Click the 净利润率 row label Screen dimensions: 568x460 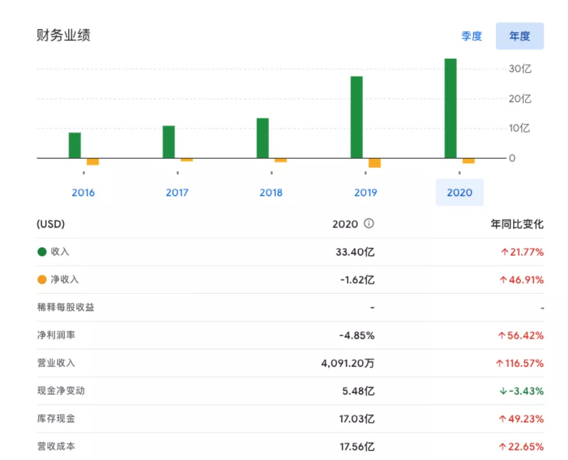point(56,335)
